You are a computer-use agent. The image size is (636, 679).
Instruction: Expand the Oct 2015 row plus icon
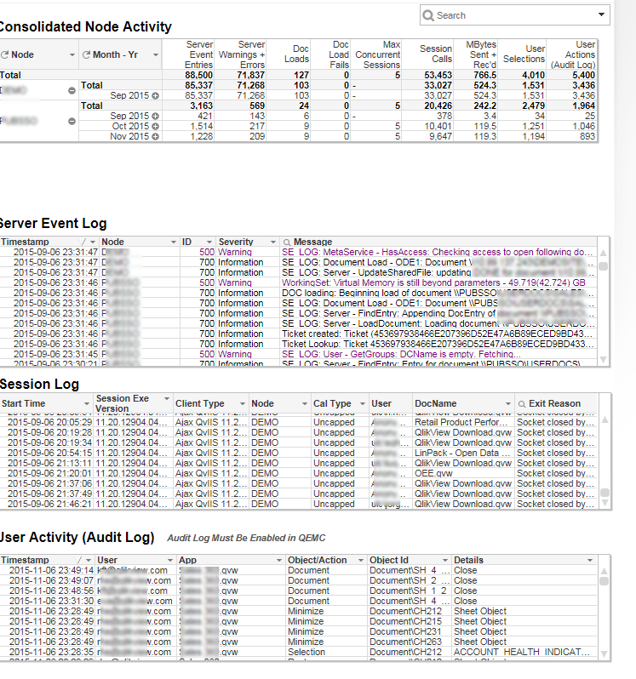[x=155, y=126]
